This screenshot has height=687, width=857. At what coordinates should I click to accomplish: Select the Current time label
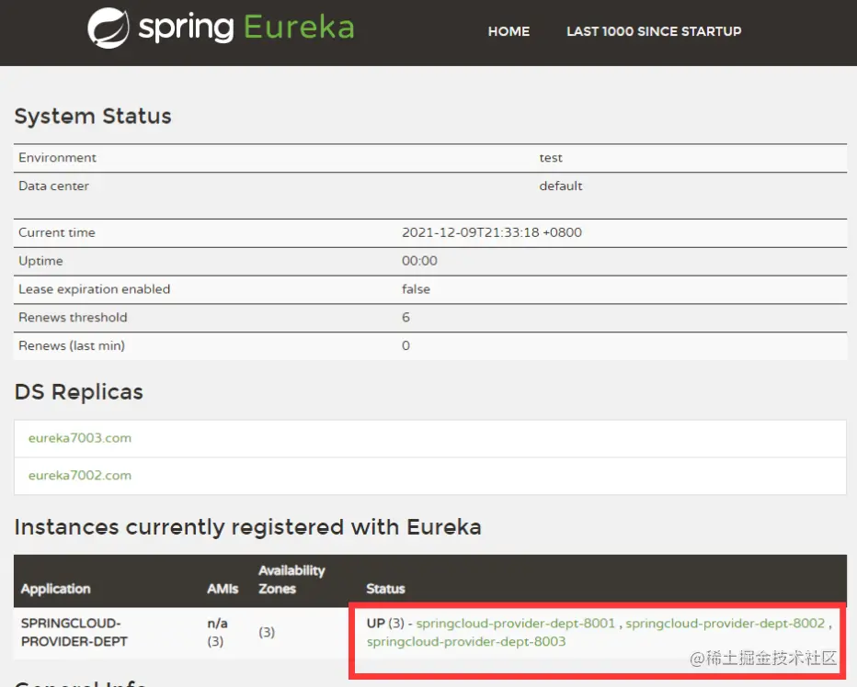point(57,232)
